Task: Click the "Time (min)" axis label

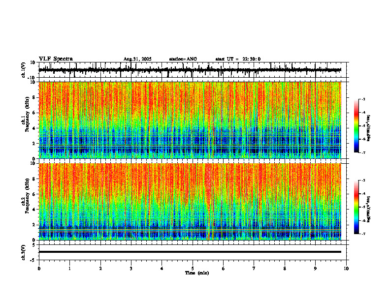Action: (x=197, y=273)
